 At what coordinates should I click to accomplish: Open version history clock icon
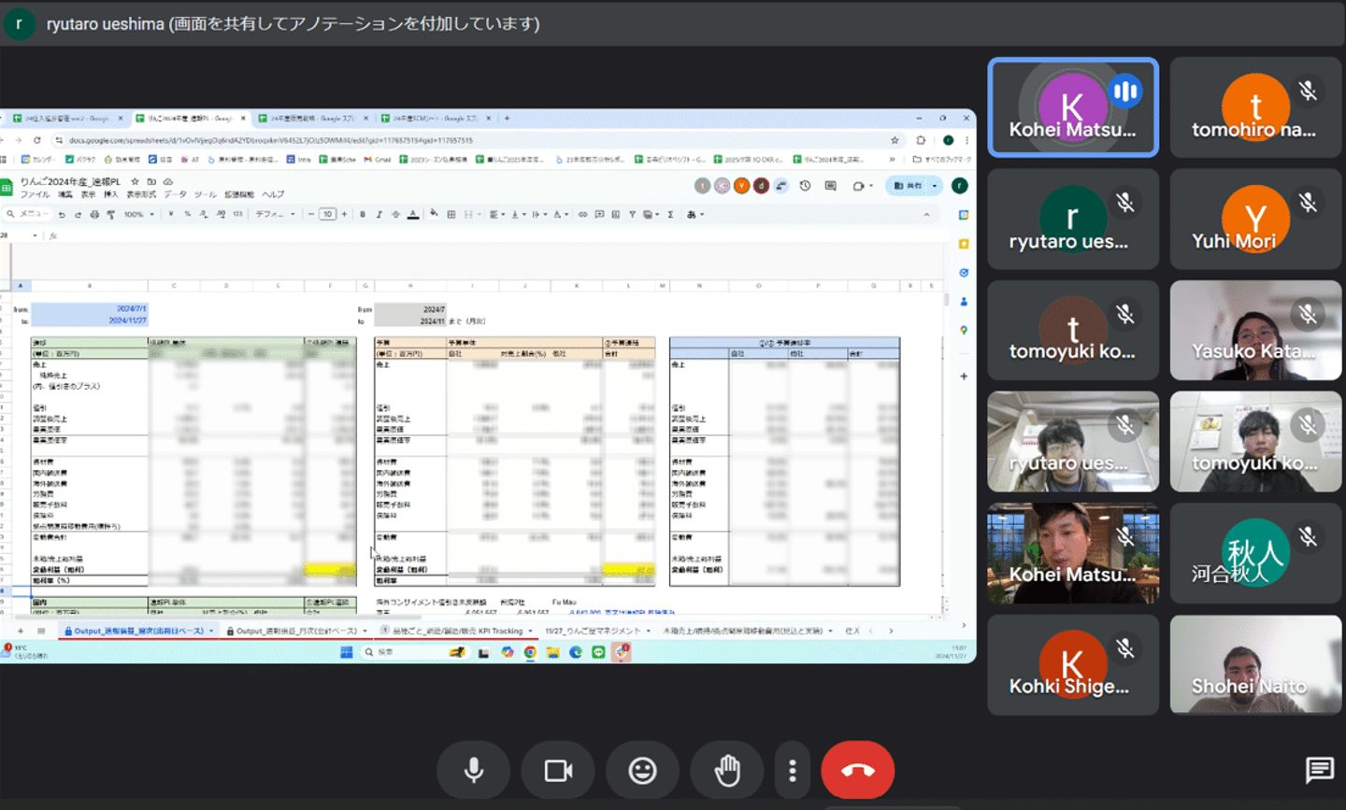pos(805,186)
